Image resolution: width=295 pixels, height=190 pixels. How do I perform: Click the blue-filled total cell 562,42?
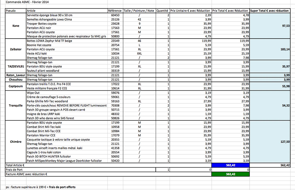231,166
